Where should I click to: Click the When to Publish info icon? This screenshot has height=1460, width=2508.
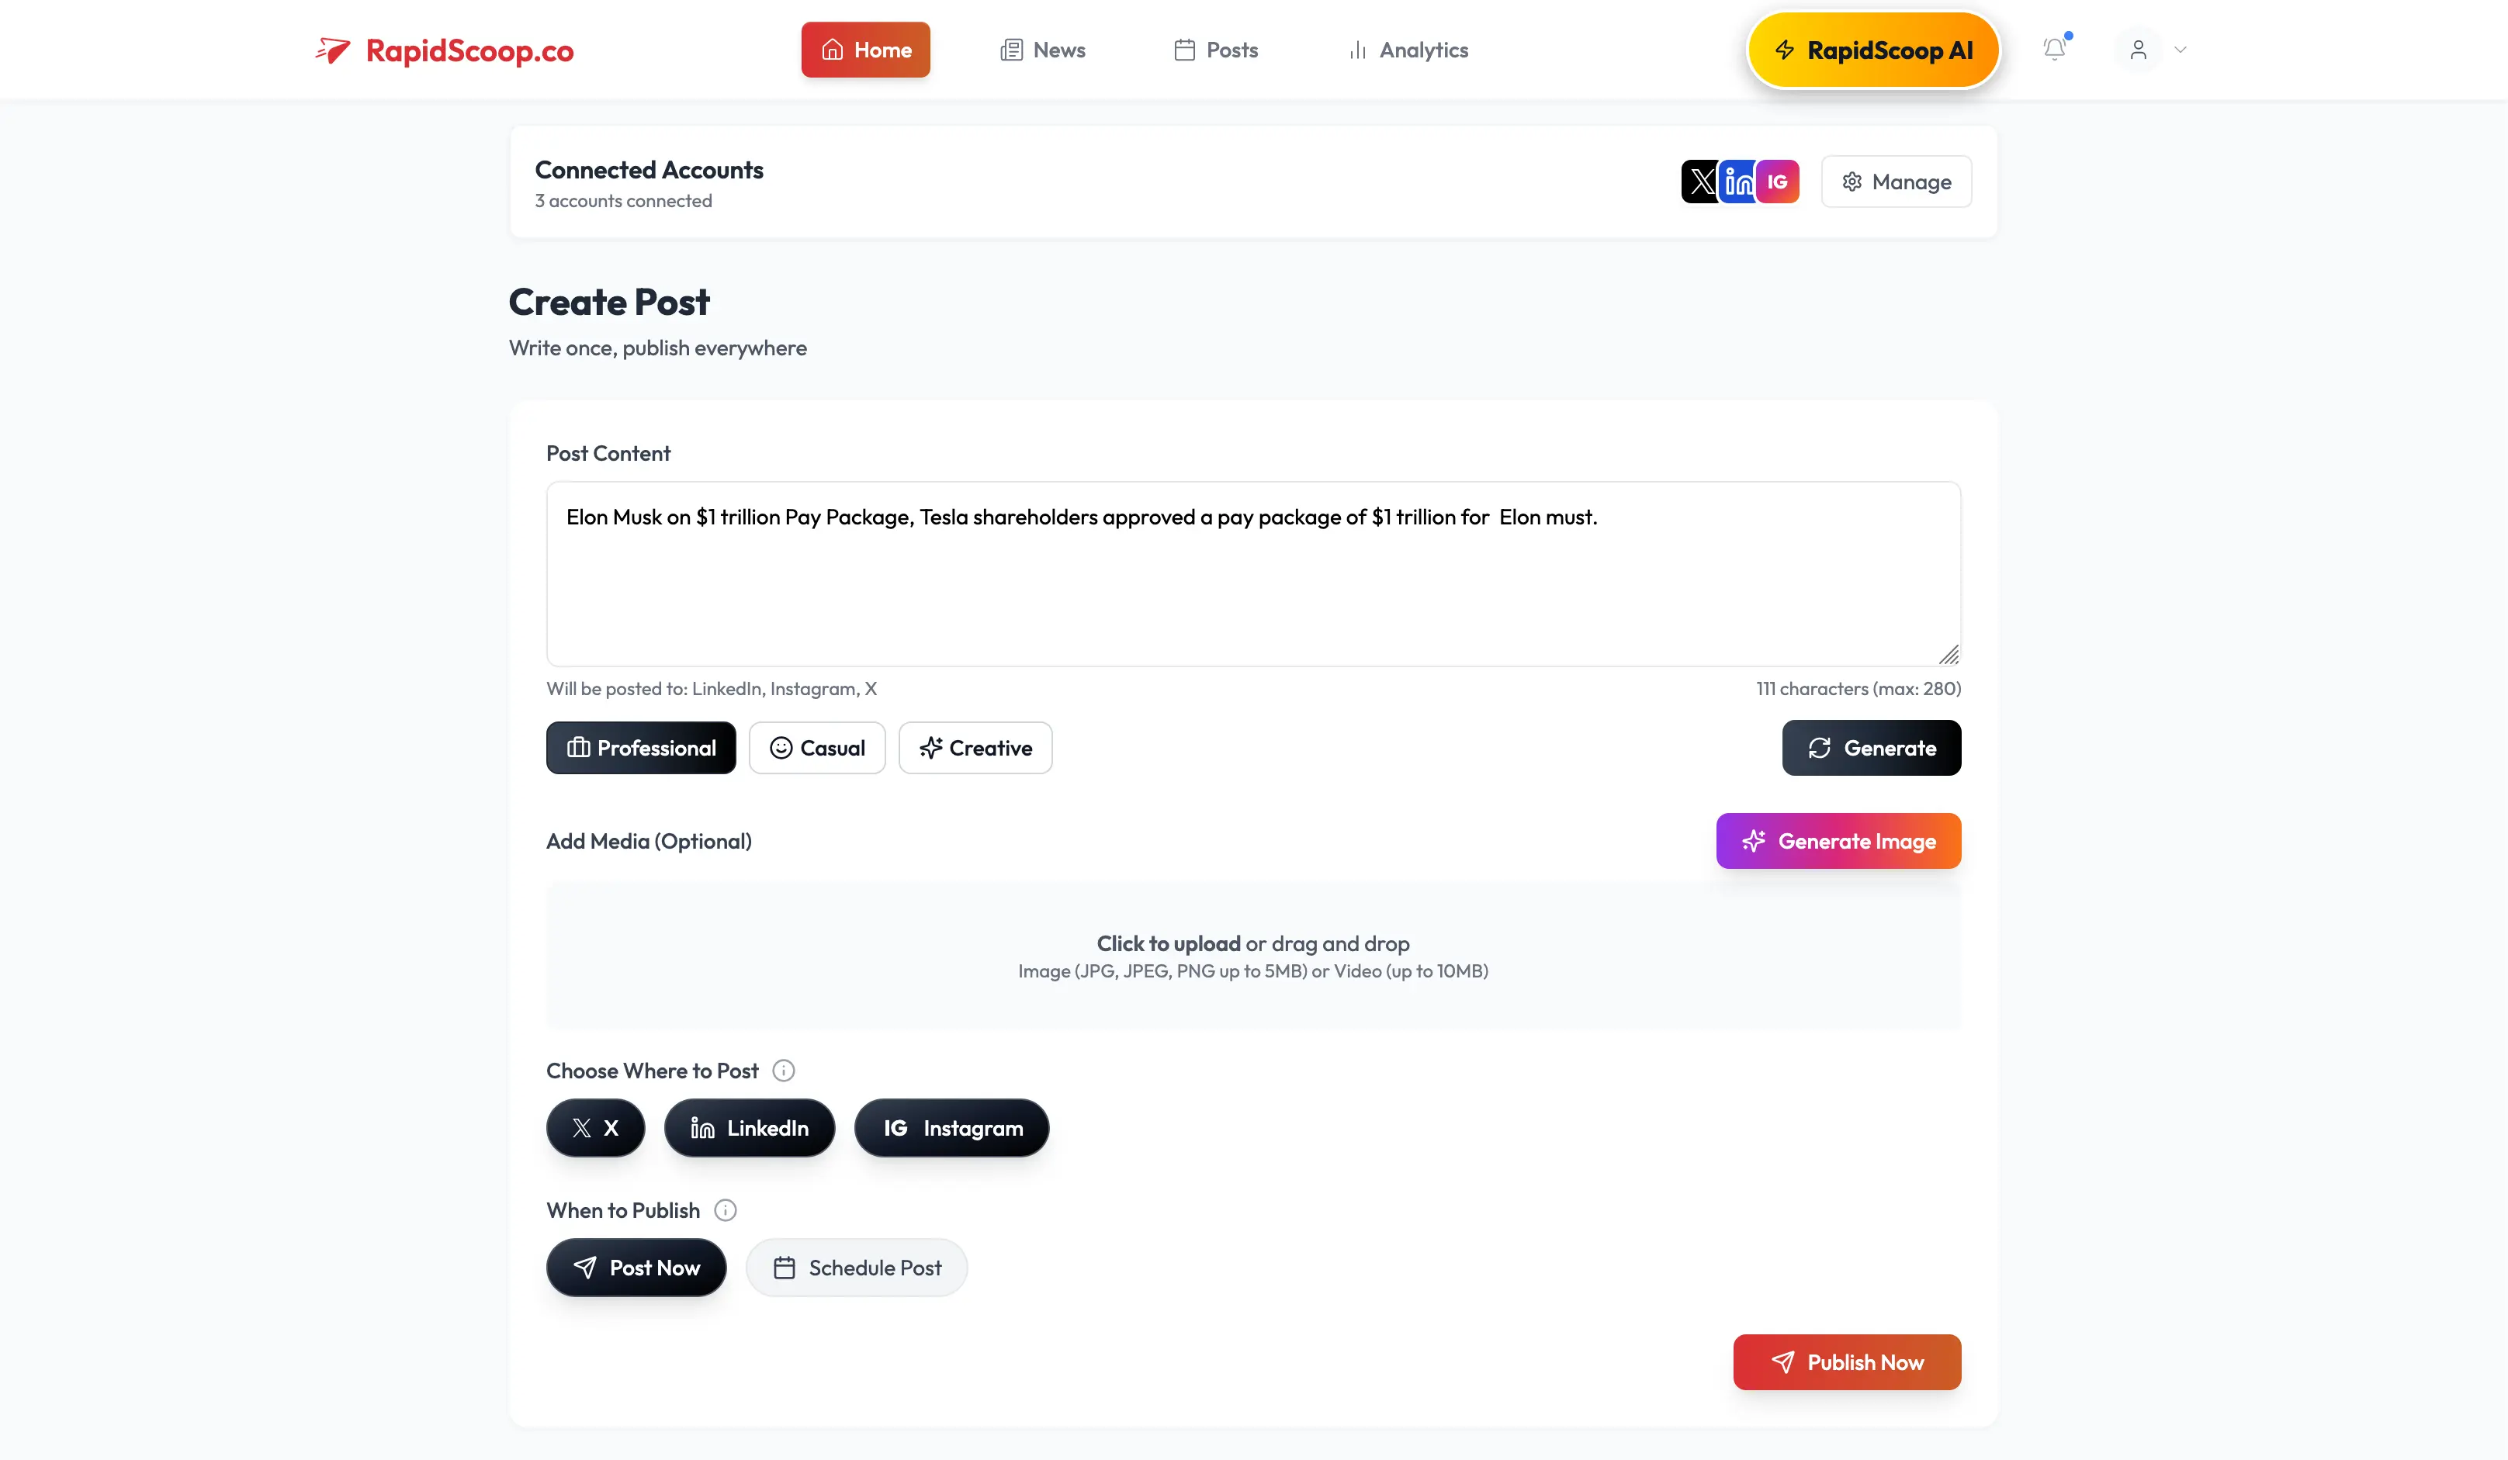point(726,1210)
